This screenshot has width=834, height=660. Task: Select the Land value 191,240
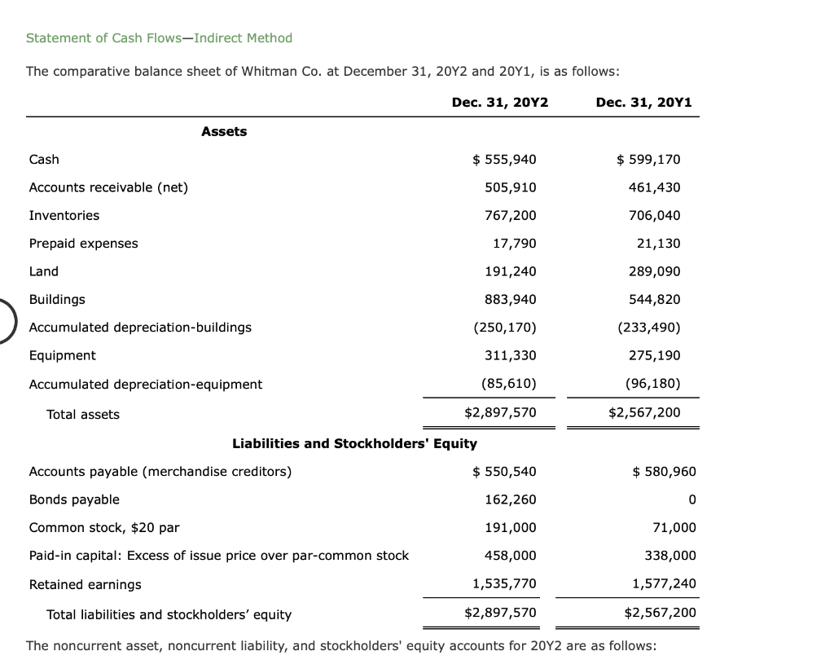511,271
